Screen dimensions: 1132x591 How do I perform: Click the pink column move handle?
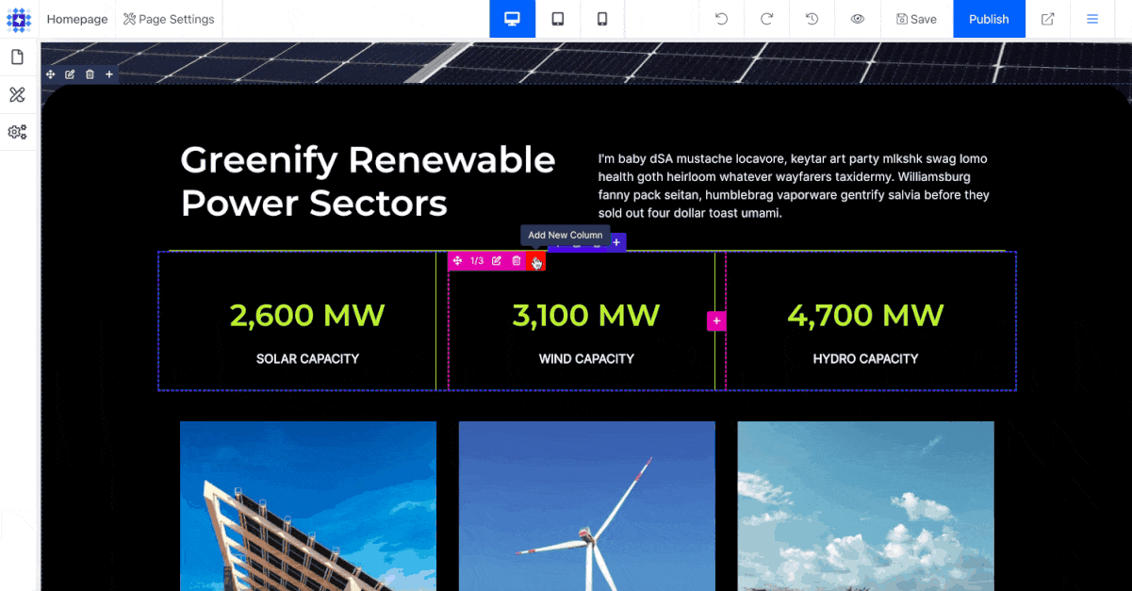point(457,261)
